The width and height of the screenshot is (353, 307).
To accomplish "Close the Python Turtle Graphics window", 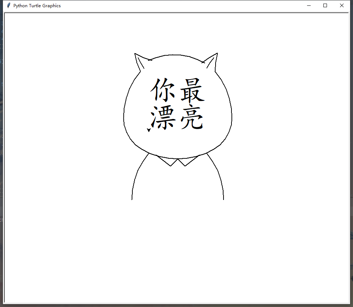I will (x=341, y=5).
